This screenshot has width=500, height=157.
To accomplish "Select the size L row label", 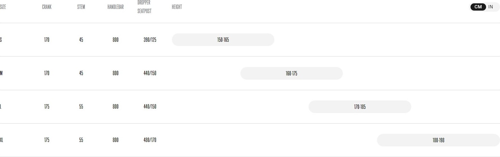I will 1,107.
